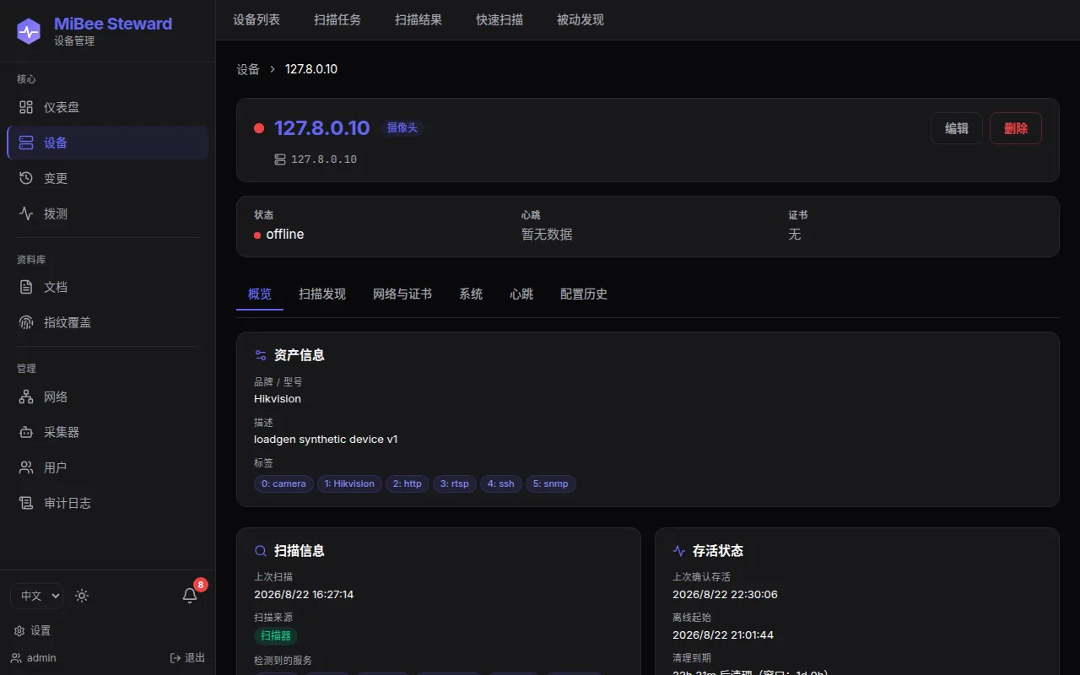Select the 扫描发现 tab

click(322, 294)
